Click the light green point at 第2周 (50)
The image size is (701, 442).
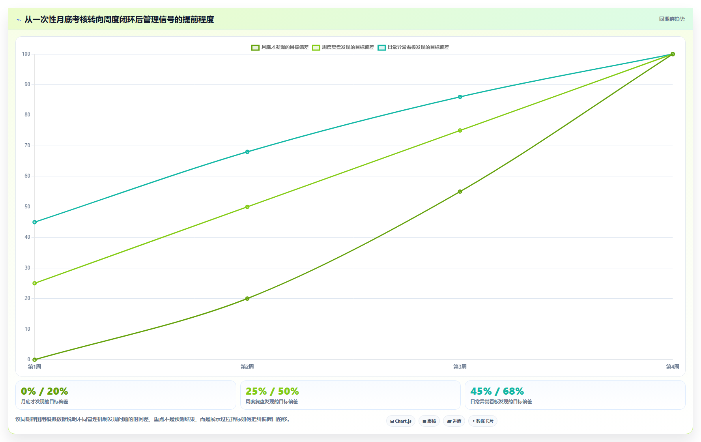[247, 207]
